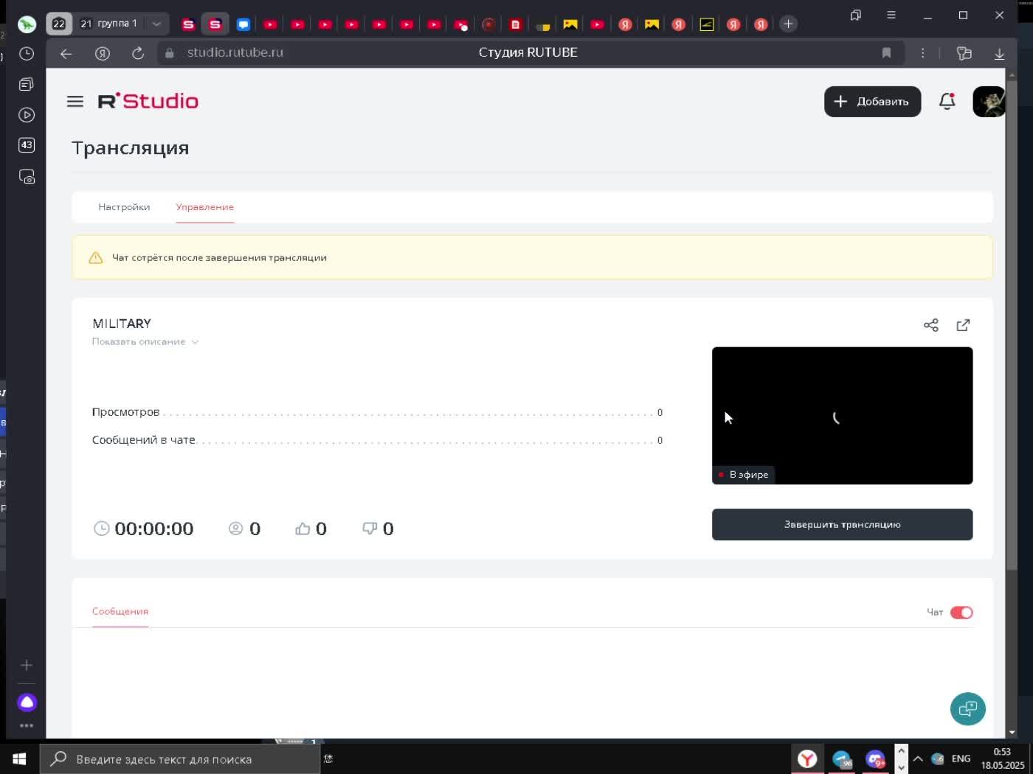
Task: Click the notifications bell icon
Action: (x=947, y=102)
